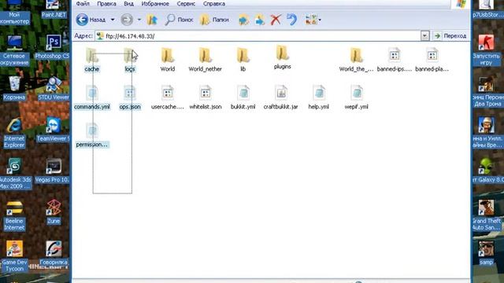Open the Forward button history dropdown arrow
504x283 pixels.
pos(139,20)
